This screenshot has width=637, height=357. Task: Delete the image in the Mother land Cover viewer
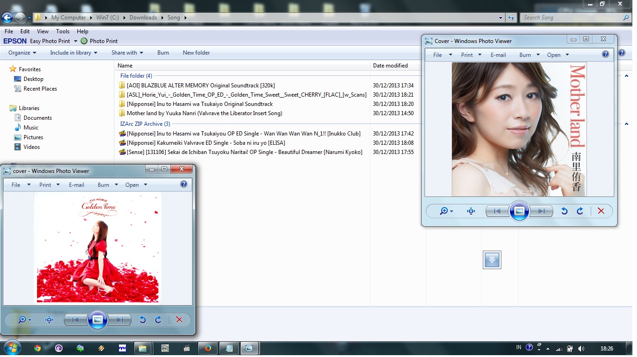click(601, 211)
